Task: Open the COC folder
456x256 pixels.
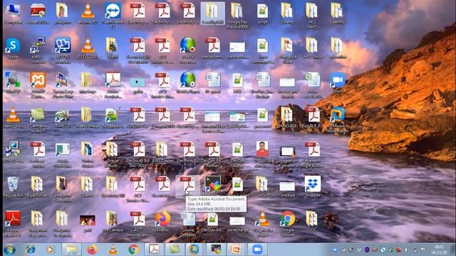Action: 313,221
